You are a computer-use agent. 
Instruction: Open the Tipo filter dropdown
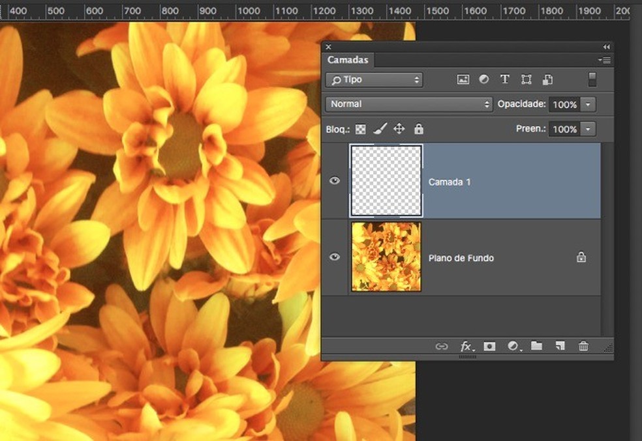coord(374,79)
